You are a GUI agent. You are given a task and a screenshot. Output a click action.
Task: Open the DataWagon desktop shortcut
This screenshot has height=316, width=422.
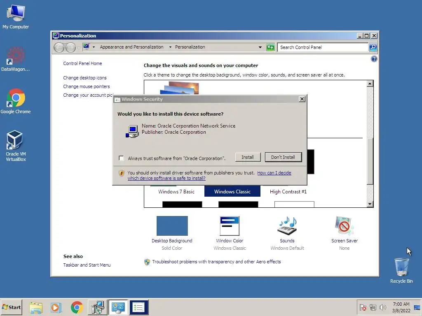coord(15,59)
